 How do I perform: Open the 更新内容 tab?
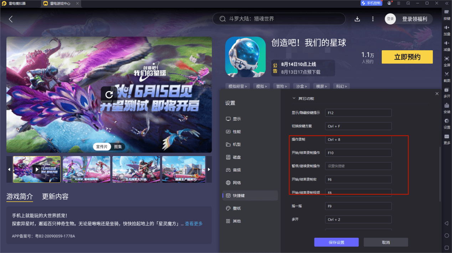pyautogui.click(x=55, y=196)
